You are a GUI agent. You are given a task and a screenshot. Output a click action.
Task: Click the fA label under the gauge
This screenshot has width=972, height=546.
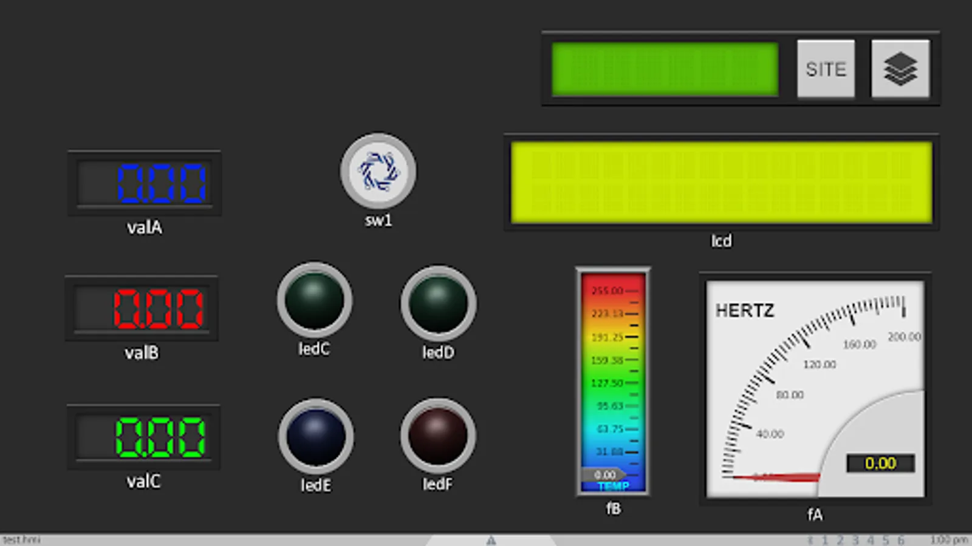[x=815, y=514]
